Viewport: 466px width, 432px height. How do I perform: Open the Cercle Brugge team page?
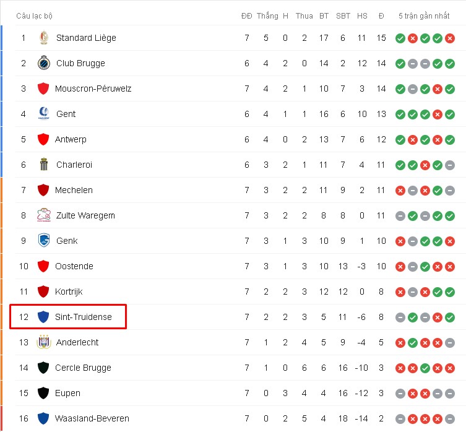coord(83,368)
